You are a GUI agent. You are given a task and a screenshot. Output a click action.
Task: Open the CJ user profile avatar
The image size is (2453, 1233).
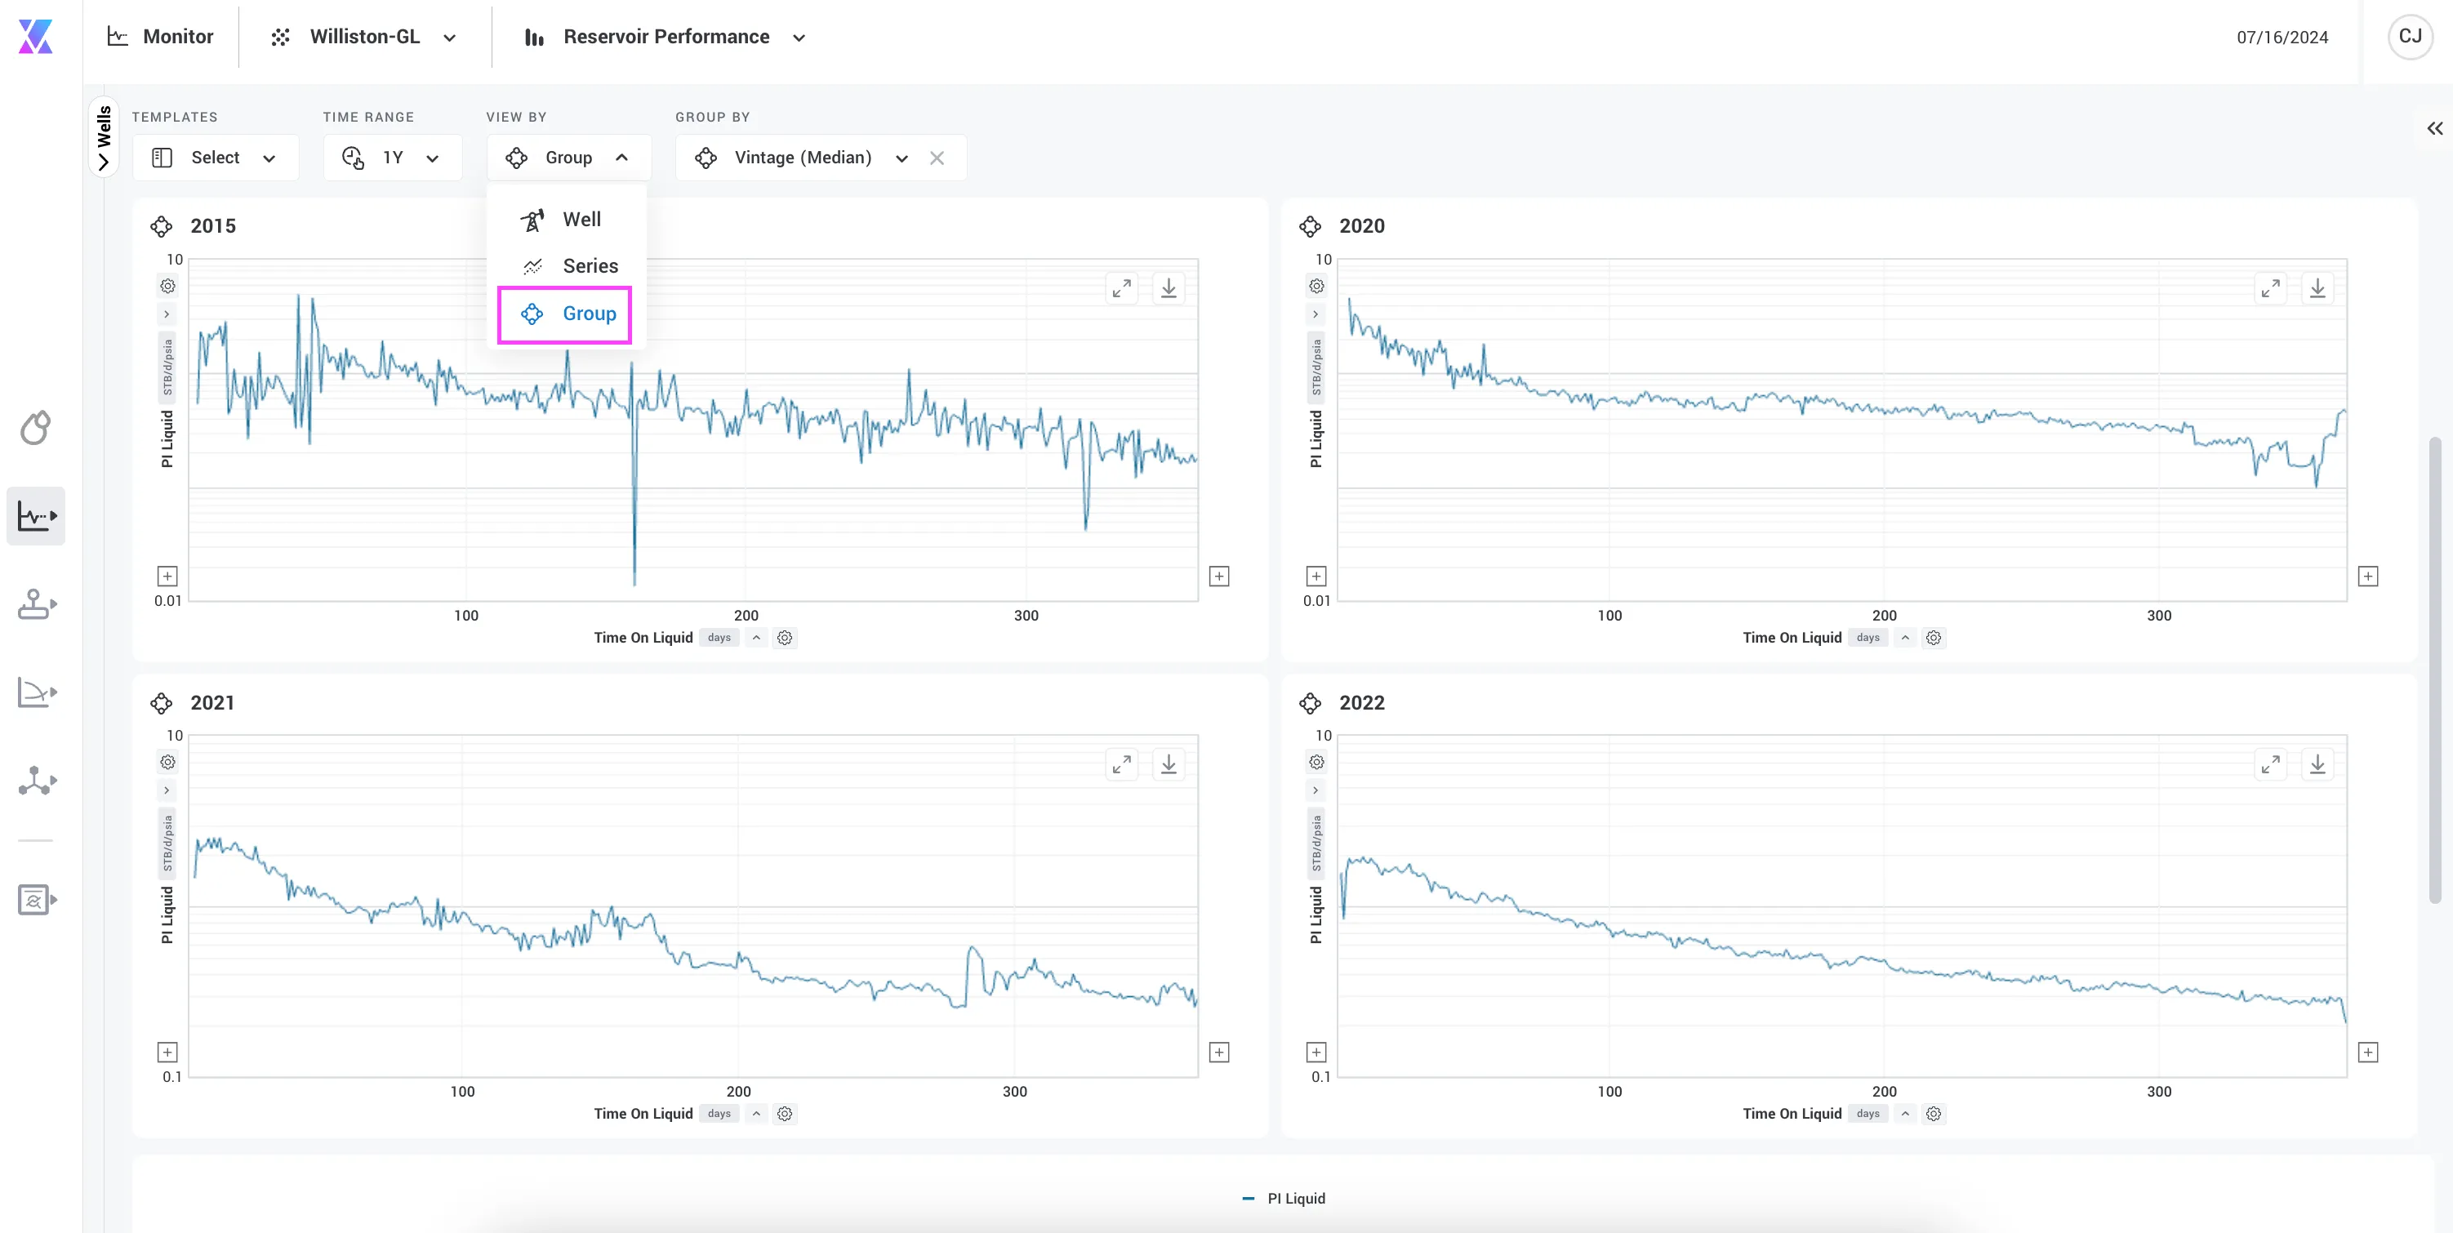2411,37
